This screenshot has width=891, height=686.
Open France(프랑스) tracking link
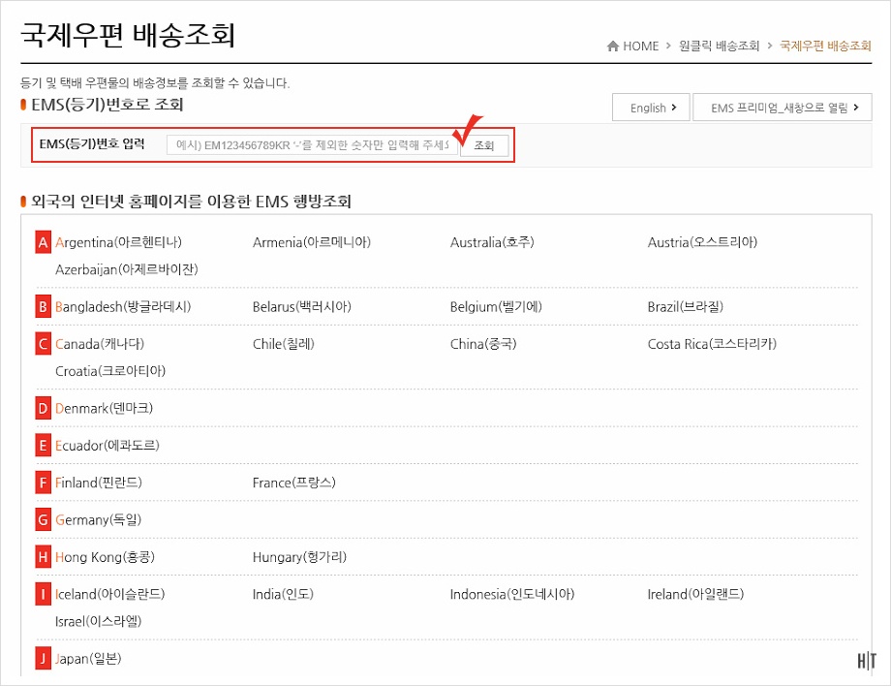pyautogui.click(x=294, y=483)
